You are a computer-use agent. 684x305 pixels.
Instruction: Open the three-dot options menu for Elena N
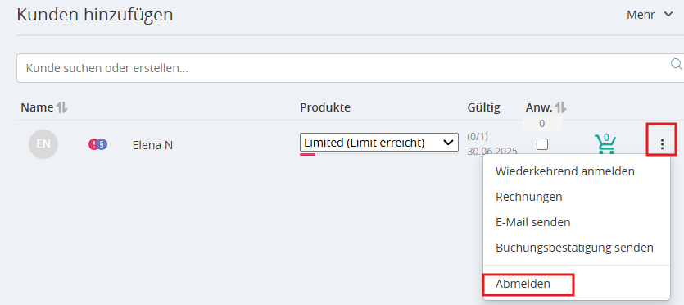click(662, 144)
